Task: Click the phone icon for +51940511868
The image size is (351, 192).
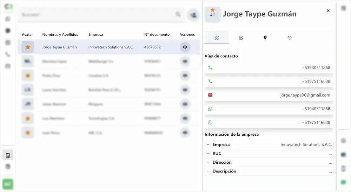Action: [x=210, y=67]
